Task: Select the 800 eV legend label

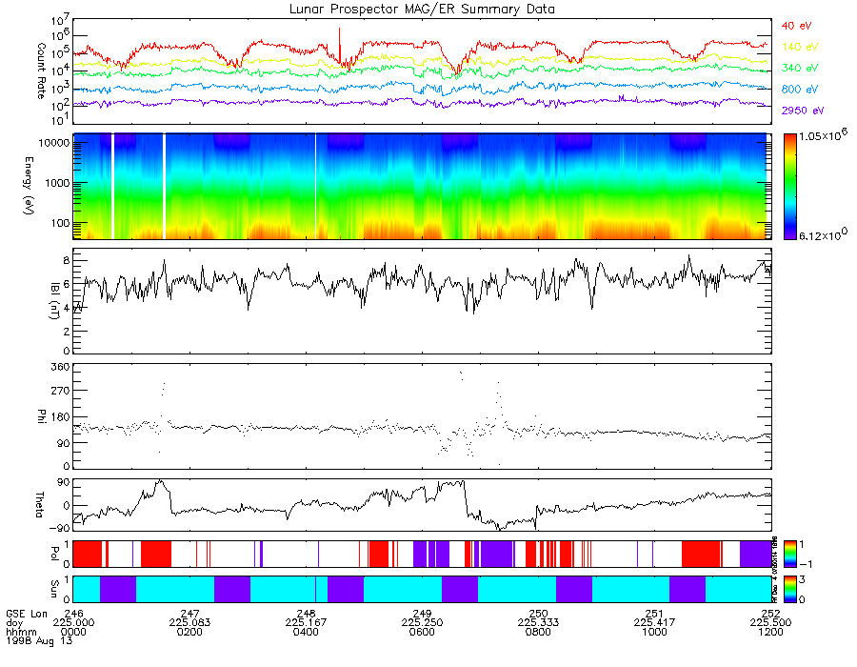Action: [x=800, y=90]
